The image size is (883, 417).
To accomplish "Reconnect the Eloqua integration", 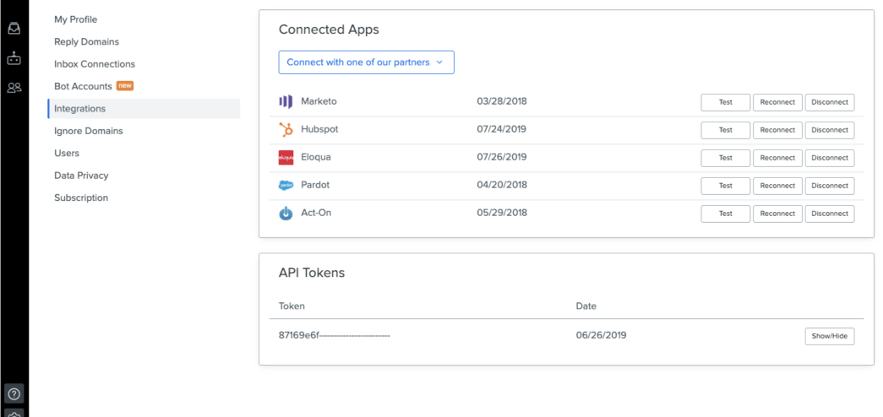I will pyautogui.click(x=777, y=158).
